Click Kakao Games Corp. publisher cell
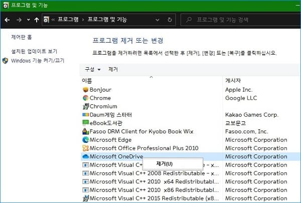Image resolution: width=301 pixels, height=203 pixels. click(252, 115)
